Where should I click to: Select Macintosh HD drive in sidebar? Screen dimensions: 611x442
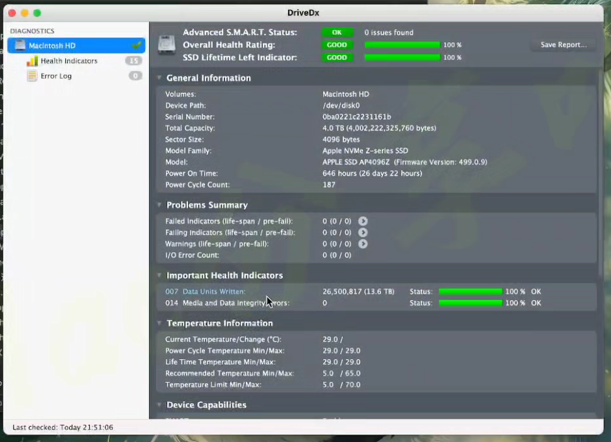76,46
